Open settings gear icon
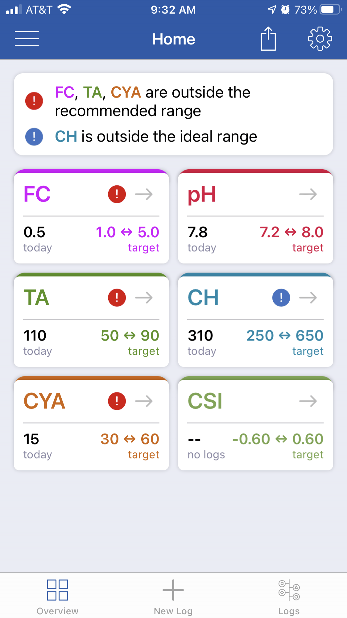Screen dimensions: 347x618 click(320, 39)
